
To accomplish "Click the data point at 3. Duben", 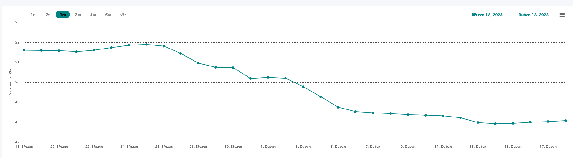I will pos(303,87).
